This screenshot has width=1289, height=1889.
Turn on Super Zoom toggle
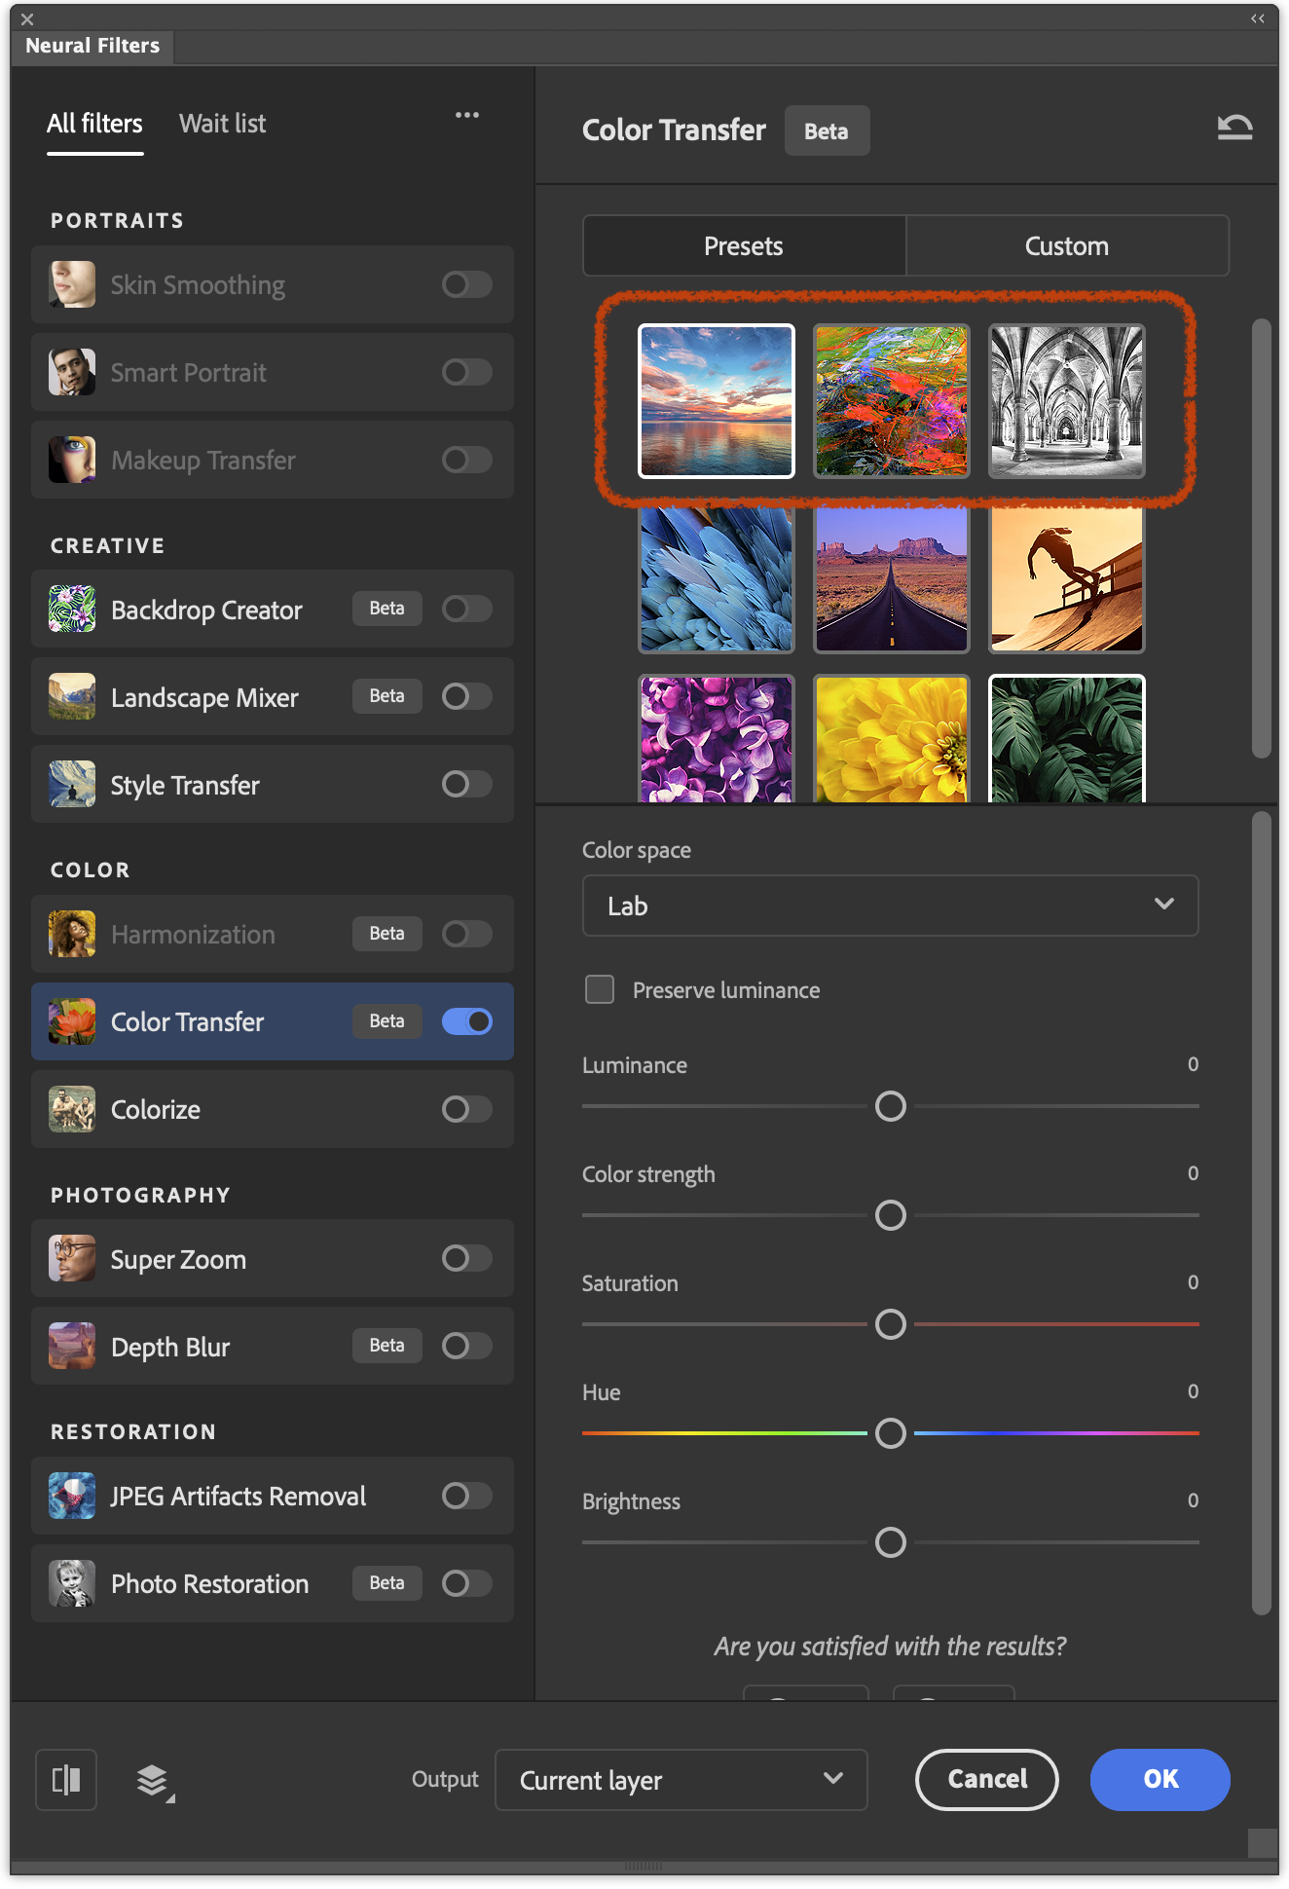[467, 1258]
